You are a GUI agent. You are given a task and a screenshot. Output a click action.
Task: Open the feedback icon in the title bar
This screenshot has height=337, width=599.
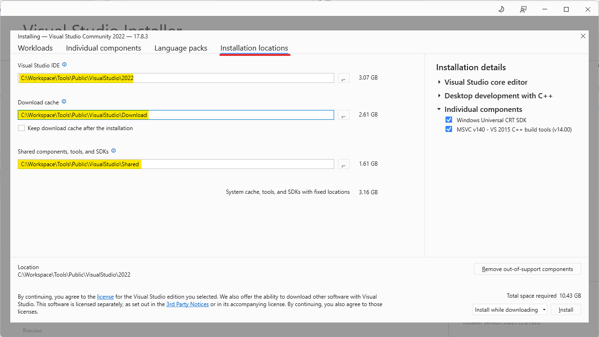(523, 9)
